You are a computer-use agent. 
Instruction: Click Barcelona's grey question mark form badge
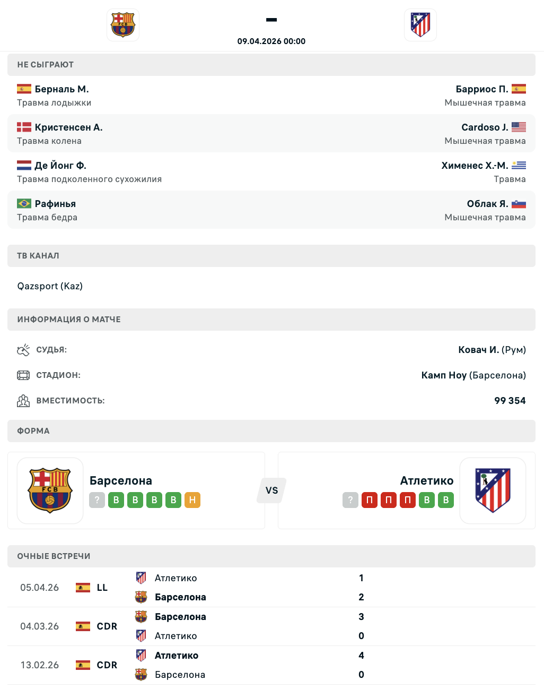(x=97, y=500)
